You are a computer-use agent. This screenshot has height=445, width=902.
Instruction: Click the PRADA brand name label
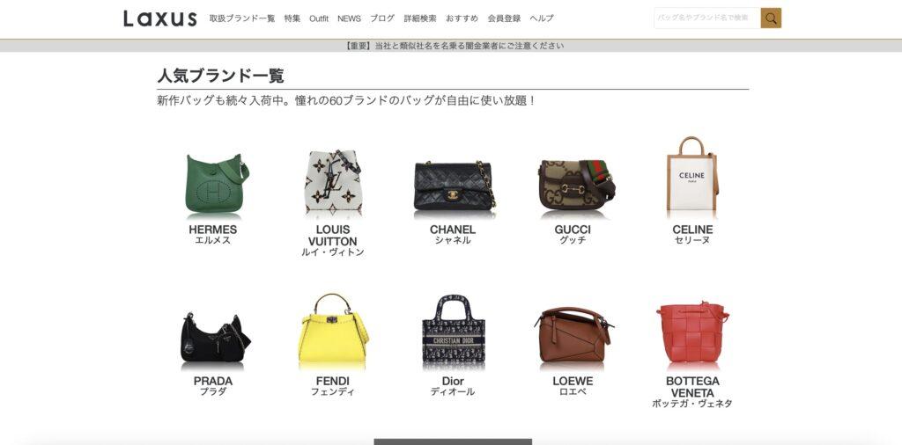pos(213,382)
